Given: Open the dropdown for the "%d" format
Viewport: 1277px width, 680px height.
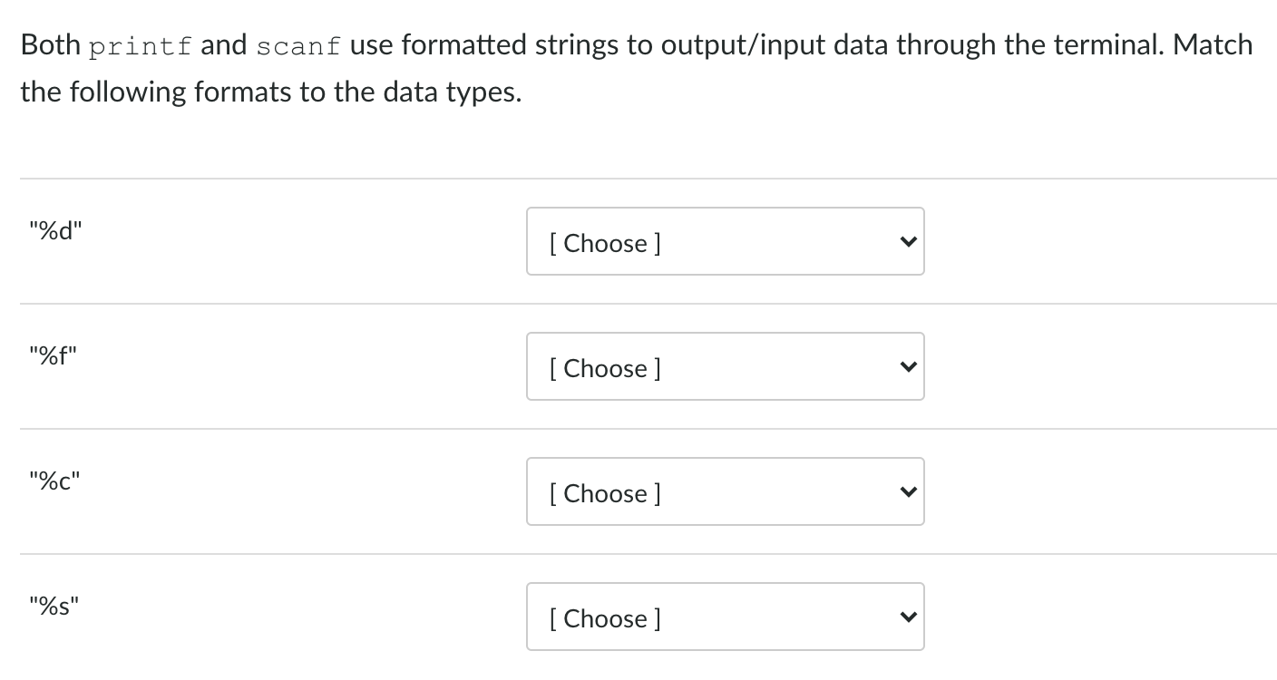Looking at the screenshot, I should pyautogui.click(x=724, y=242).
